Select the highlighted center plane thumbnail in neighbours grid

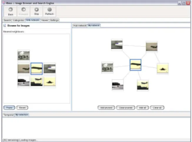(x=37, y=69)
